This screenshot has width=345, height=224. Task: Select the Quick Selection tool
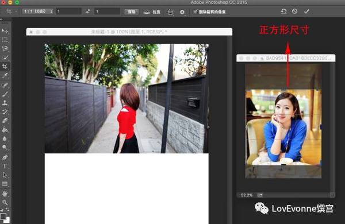[x=5, y=57]
